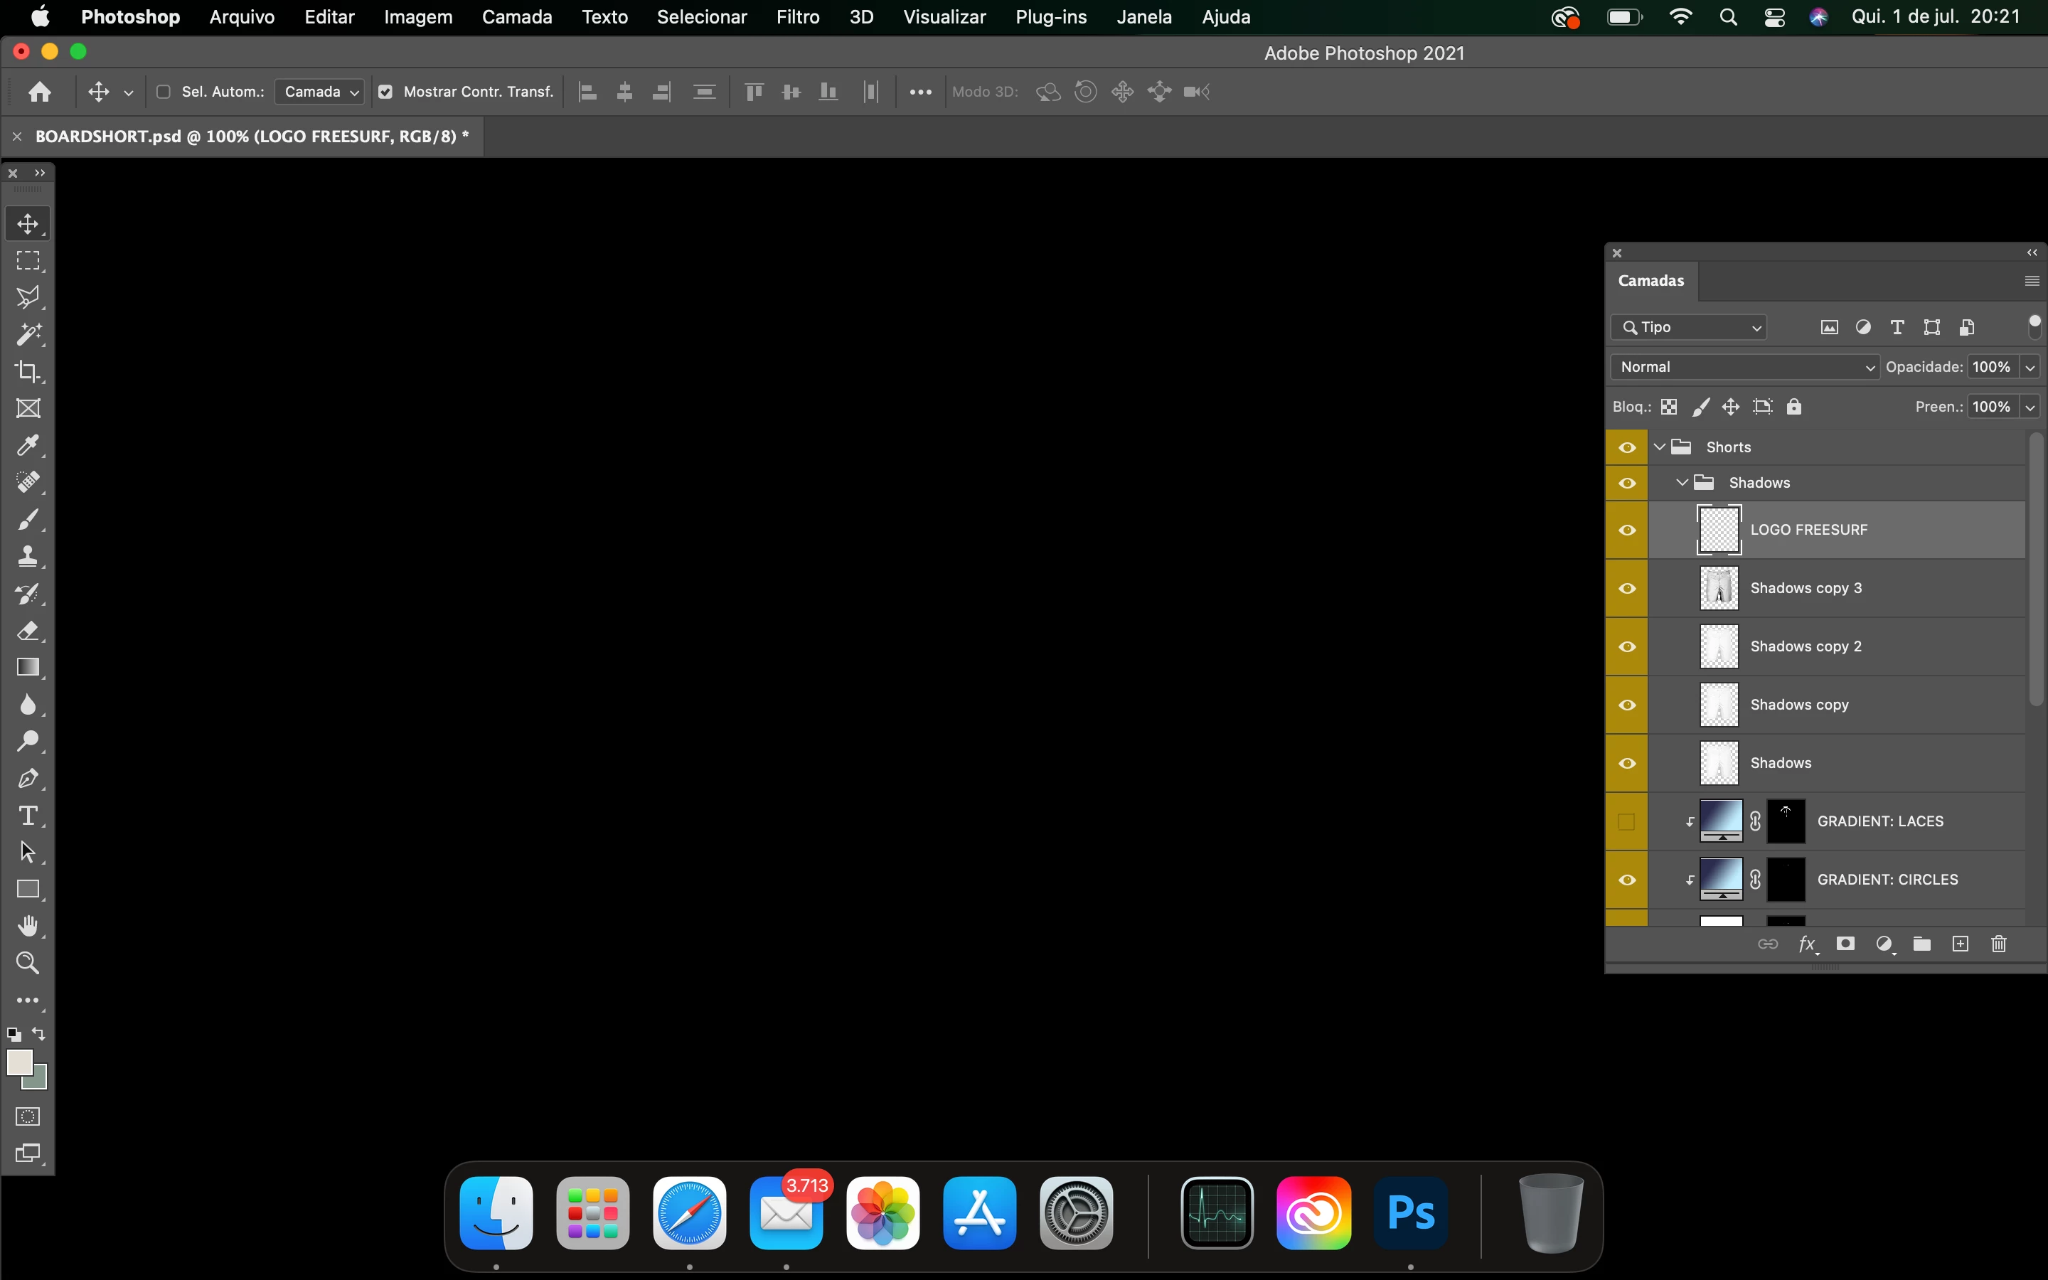Select the Eyedropper tool

pyautogui.click(x=28, y=445)
